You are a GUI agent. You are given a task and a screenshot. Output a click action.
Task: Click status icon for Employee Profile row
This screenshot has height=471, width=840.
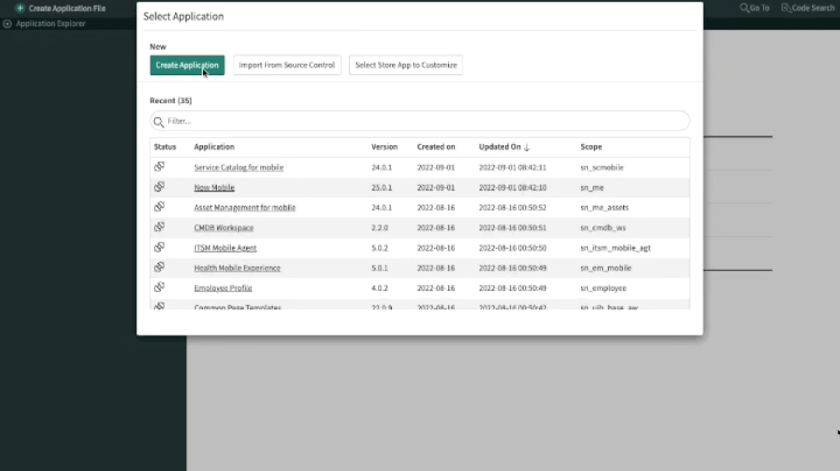159,287
